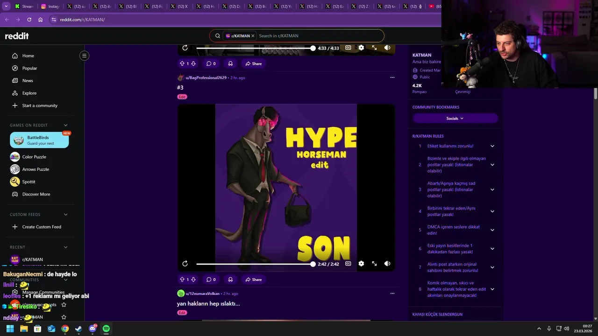This screenshot has height=336, width=598.
Task: Open Steam from the taskbar
Action: [78, 329]
